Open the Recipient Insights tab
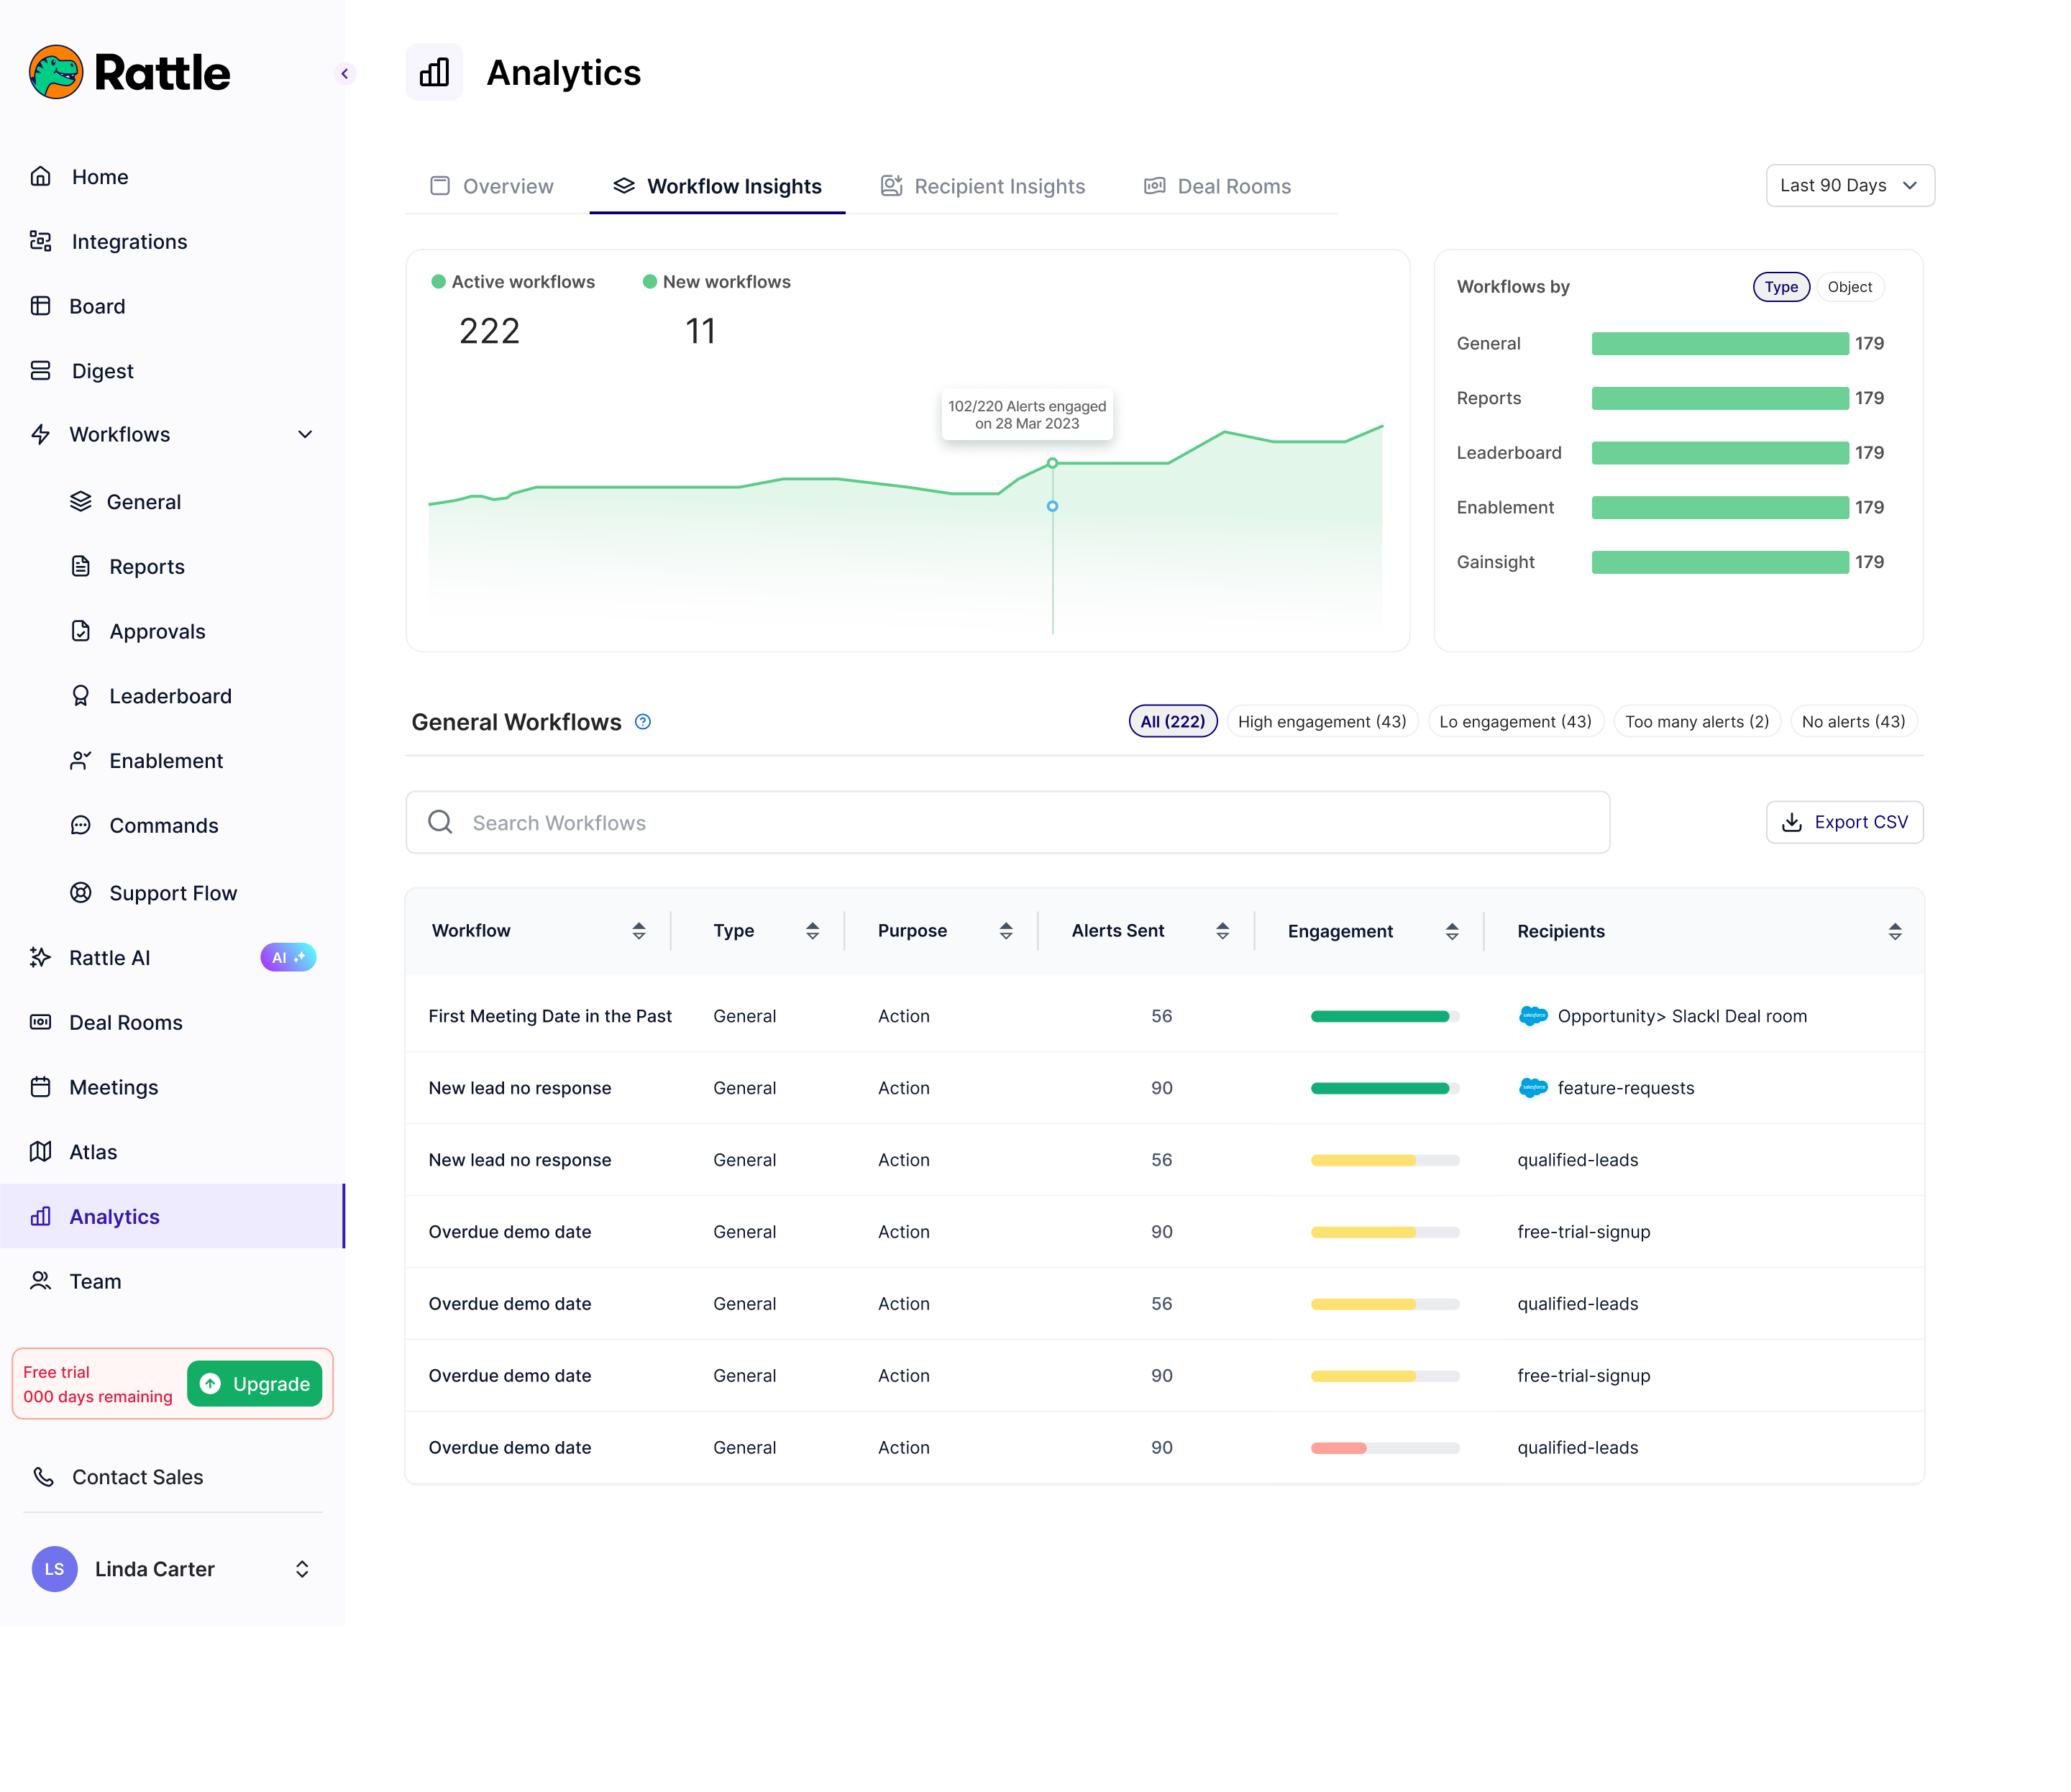Screen dimensions: 2071x1792 (x=999, y=185)
